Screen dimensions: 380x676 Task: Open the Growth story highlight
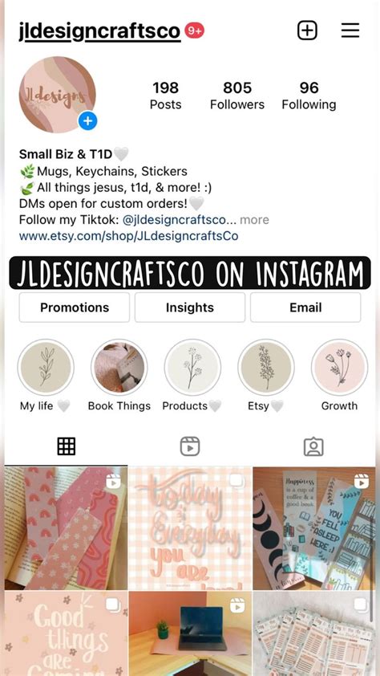click(x=340, y=368)
